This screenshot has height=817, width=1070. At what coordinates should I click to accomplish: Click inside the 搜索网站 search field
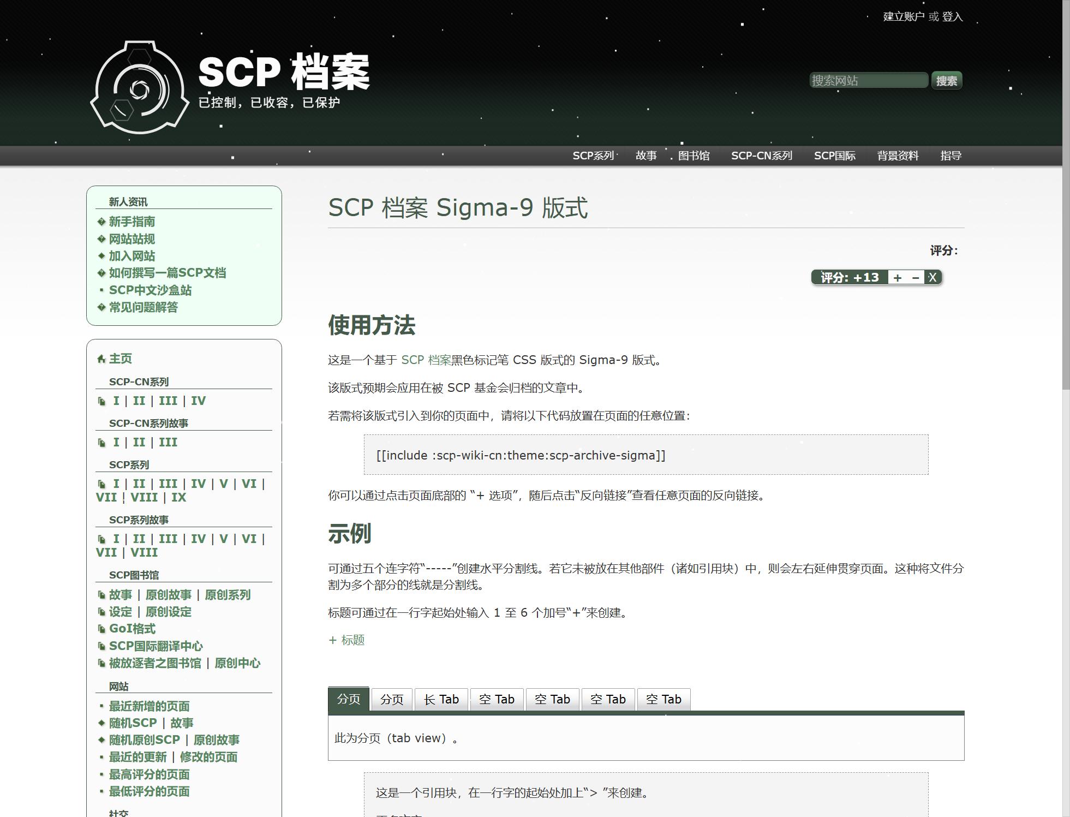[868, 80]
